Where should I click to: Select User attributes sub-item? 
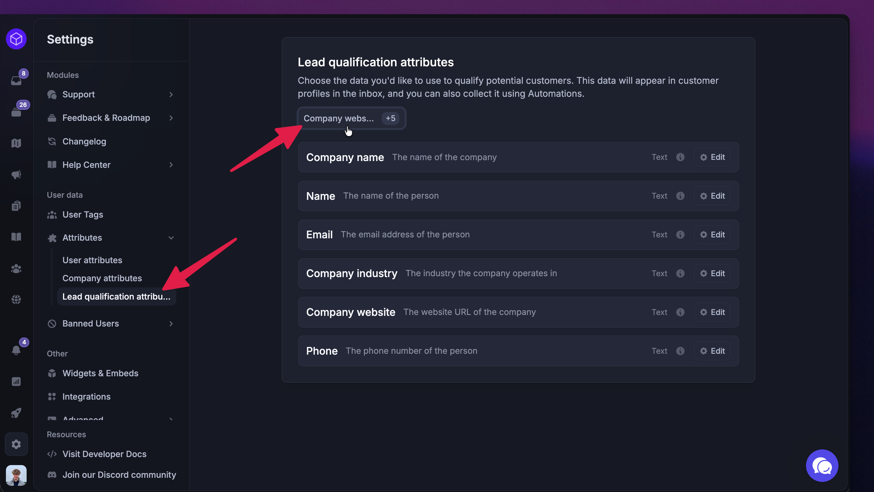click(x=92, y=260)
